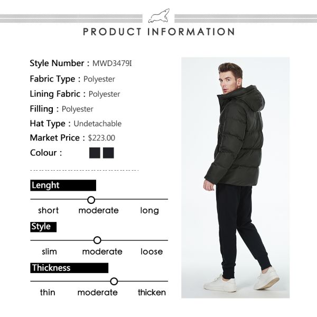Click the 'slim' style label
This screenshot has height=317, width=317.
(x=49, y=251)
